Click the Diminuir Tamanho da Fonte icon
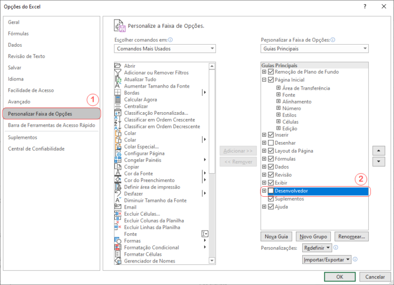This screenshot has width=394, height=285. click(117, 200)
